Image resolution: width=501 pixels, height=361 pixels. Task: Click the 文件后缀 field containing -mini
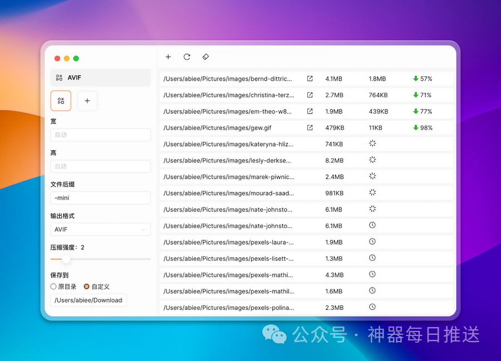100,197
